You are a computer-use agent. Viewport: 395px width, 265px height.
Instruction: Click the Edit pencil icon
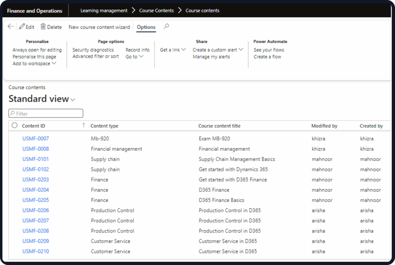tap(22, 27)
